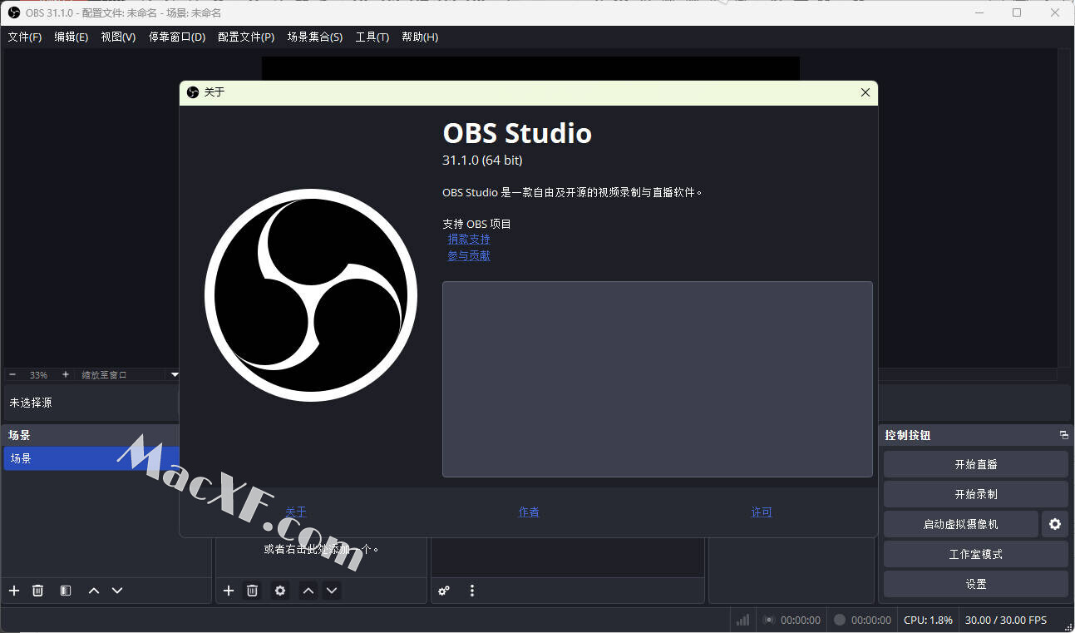Move source down with the Sources panel arrow
The height and width of the screenshot is (633, 1075).
point(332,591)
